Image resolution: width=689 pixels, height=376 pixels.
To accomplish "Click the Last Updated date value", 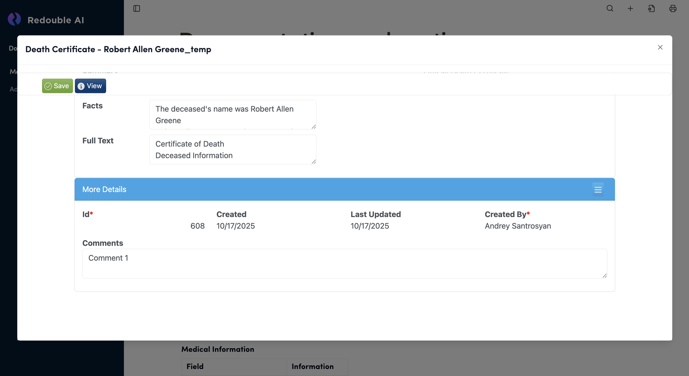I will (370, 226).
